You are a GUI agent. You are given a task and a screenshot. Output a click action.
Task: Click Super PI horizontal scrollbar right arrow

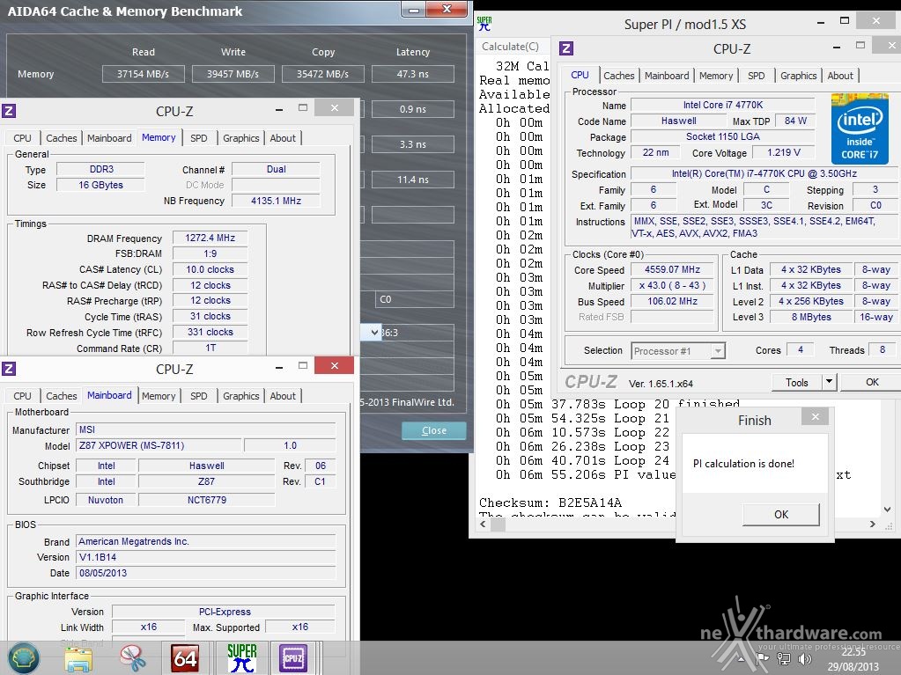(x=872, y=524)
